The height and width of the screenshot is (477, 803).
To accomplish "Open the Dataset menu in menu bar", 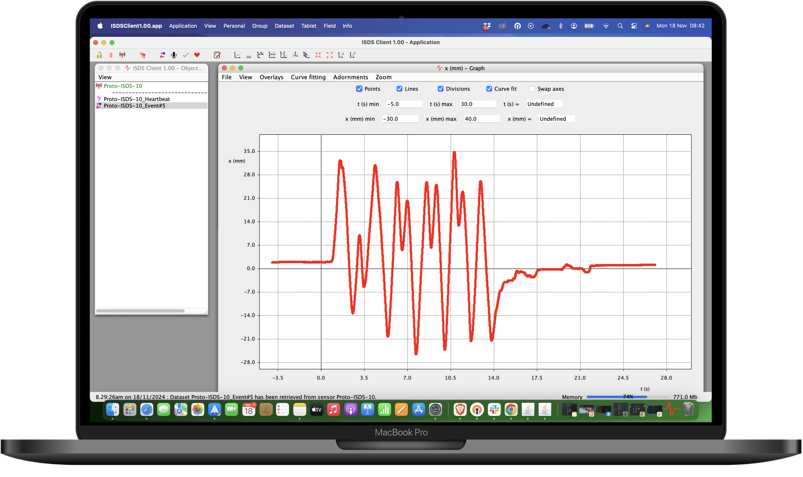I will (284, 26).
